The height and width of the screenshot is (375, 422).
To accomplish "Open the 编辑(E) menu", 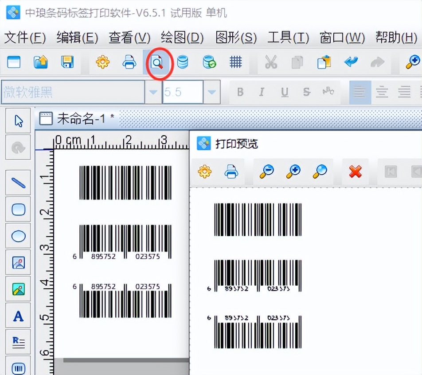I will pyautogui.click(x=78, y=37).
